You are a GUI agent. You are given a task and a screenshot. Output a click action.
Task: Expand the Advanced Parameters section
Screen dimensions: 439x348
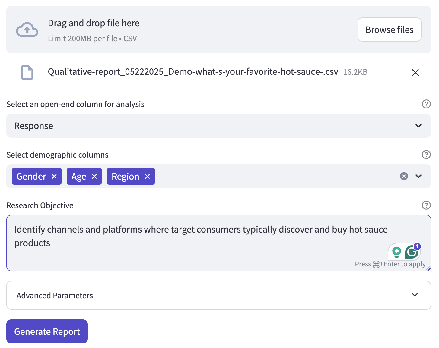click(x=219, y=295)
